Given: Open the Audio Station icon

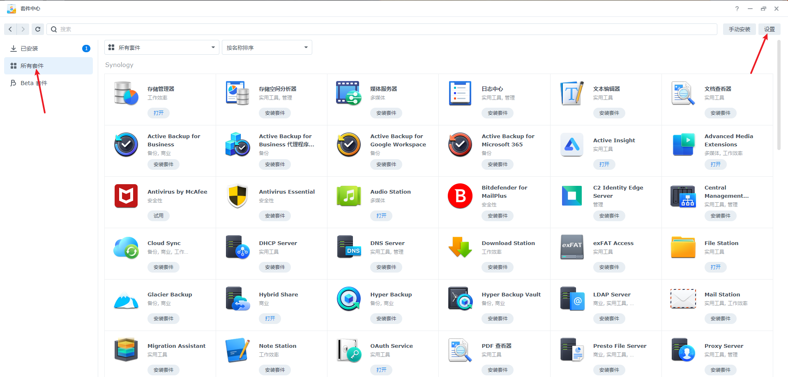Looking at the screenshot, I should point(348,196).
